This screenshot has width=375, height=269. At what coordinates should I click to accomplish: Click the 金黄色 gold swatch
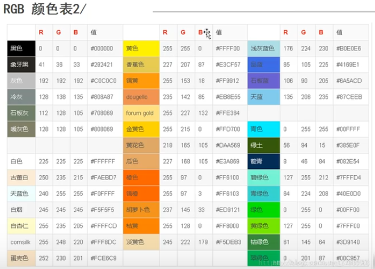point(141,129)
